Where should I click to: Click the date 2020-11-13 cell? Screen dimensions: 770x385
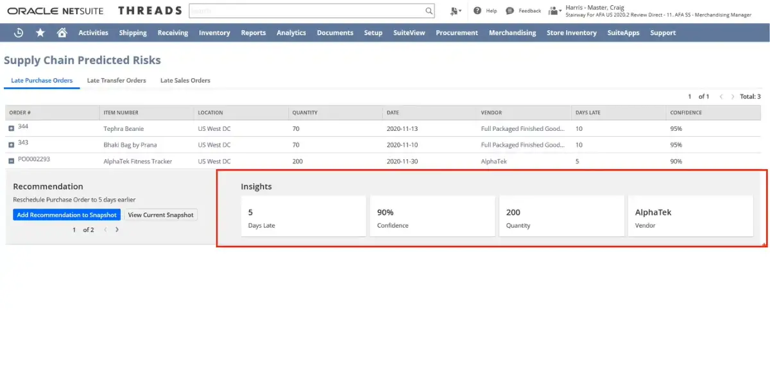402,128
